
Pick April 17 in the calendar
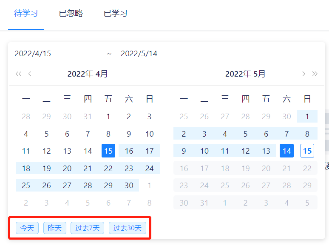[x=149, y=151]
